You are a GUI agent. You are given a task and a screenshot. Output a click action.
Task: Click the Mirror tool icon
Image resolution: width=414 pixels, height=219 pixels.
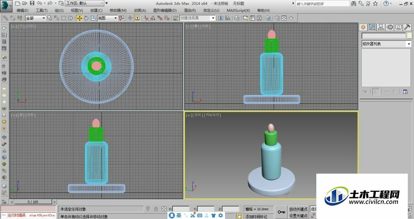point(221,18)
